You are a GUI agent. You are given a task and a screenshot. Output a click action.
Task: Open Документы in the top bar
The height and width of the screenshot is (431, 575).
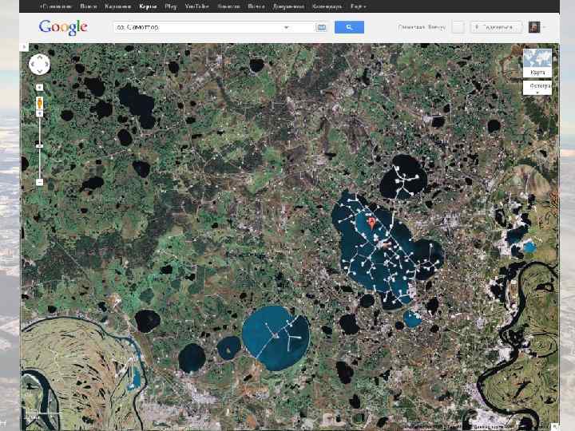coord(288,6)
